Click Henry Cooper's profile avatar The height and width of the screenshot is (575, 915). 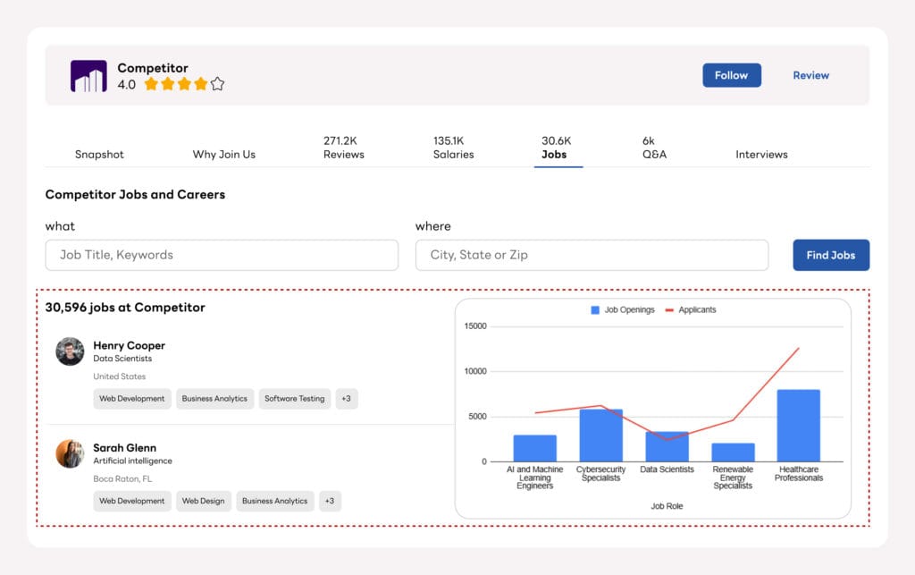(x=70, y=351)
